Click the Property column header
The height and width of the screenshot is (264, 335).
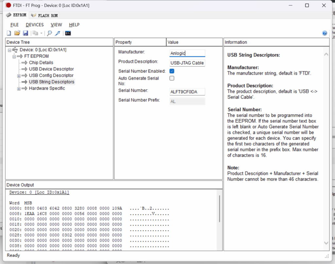tap(140, 42)
